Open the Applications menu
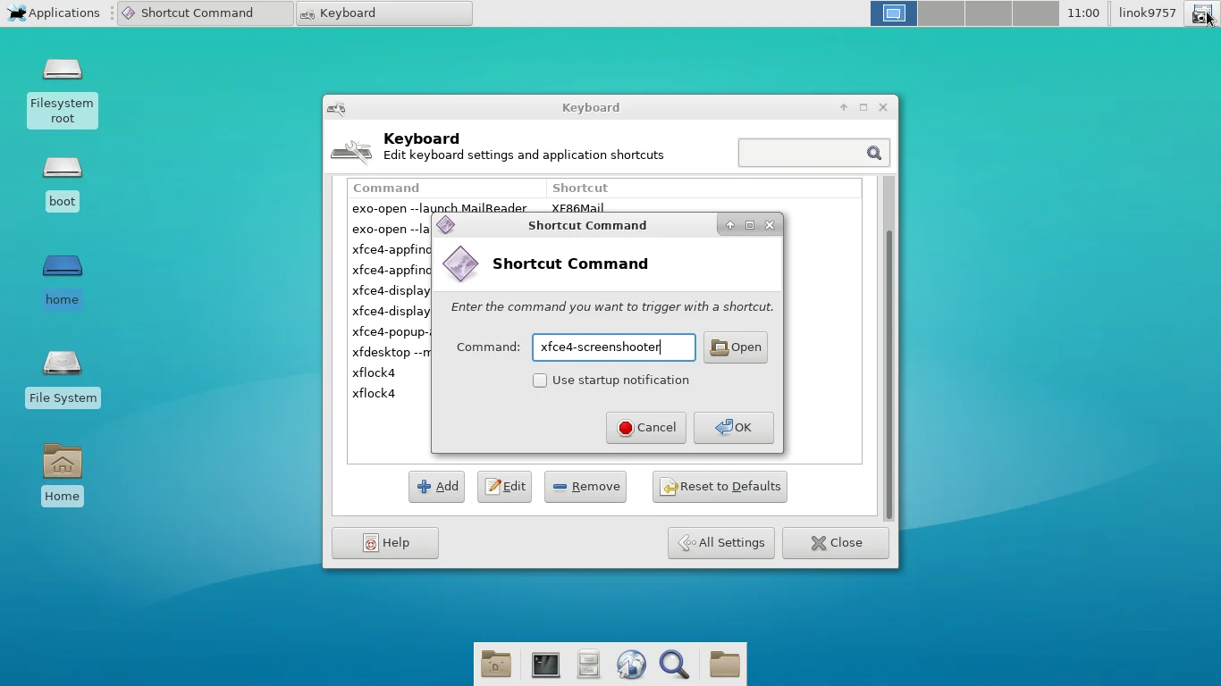The width and height of the screenshot is (1221, 686). [x=54, y=13]
